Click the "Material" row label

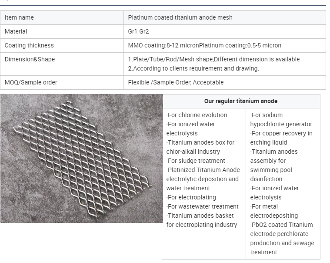click(x=16, y=31)
